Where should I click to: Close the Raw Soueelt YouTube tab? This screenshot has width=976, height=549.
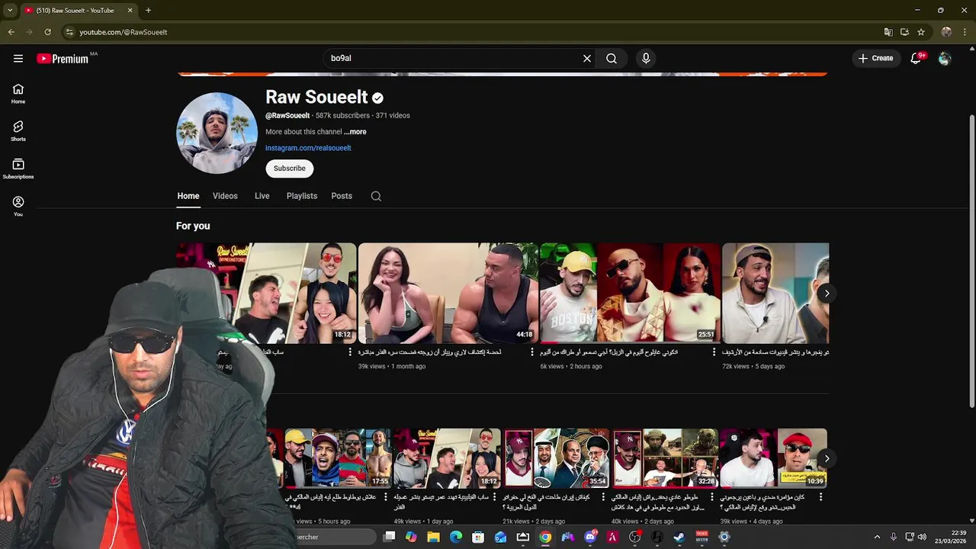coord(131,11)
